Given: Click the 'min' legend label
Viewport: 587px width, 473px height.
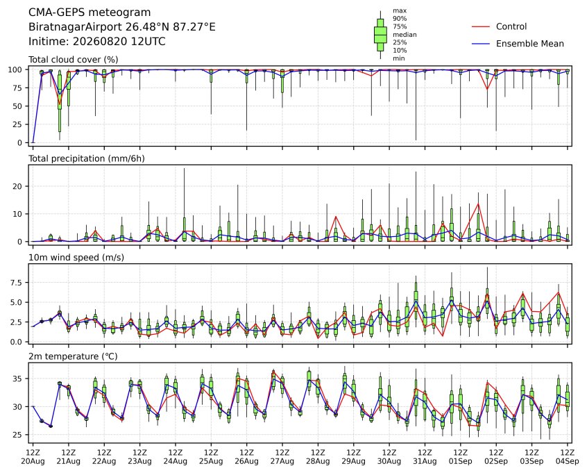Looking at the screenshot, I should pos(399,58).
